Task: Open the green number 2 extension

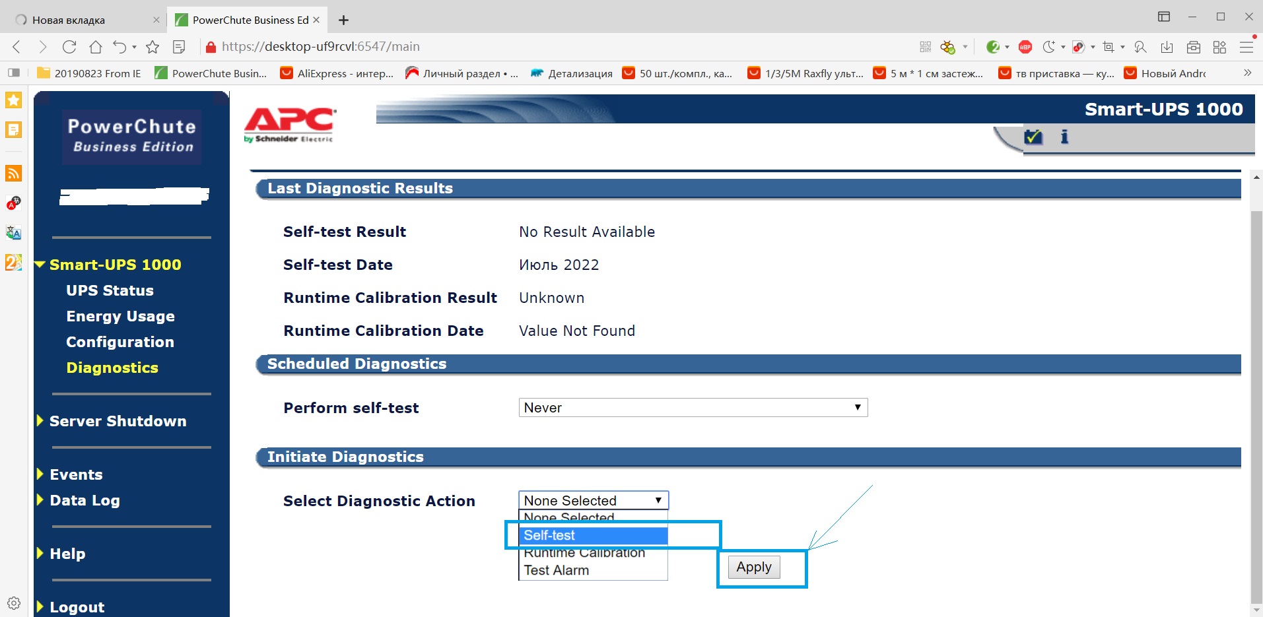Action: [x=993, y=47]
